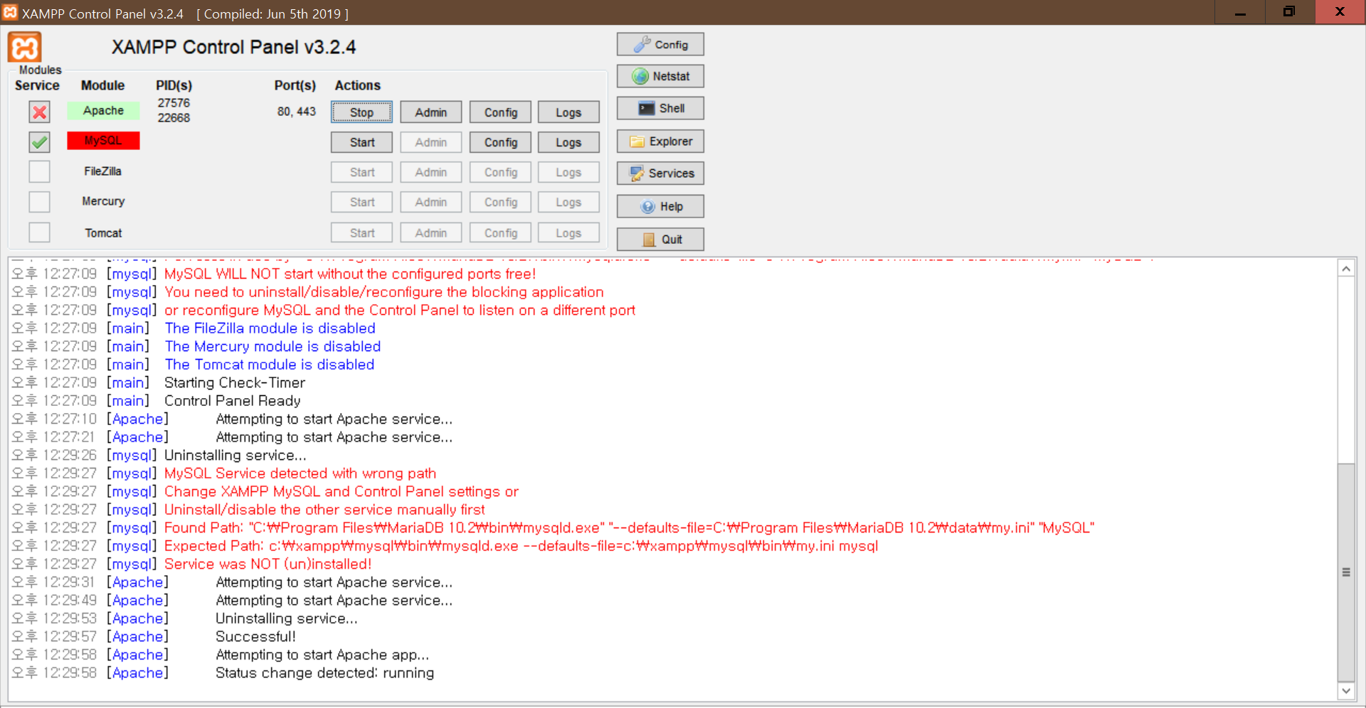Screen dimensions: 1366x708
Task: Click the title bar XAMPP icon
Action: tap(10, 13)
